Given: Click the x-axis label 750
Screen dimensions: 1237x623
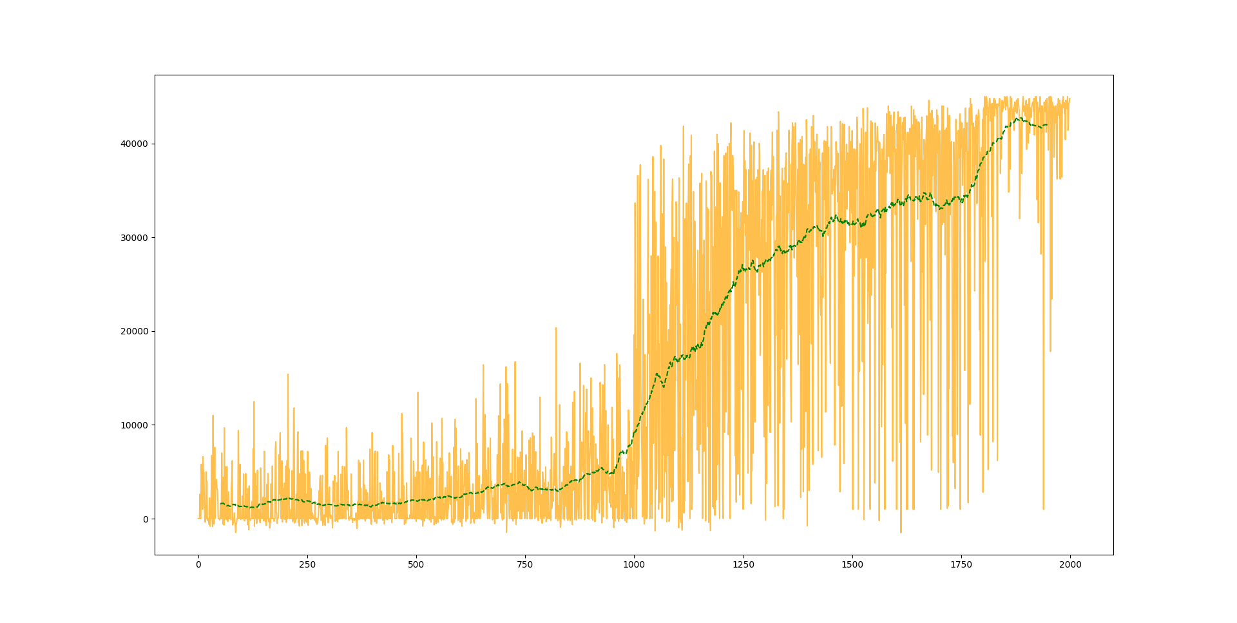Looking at the screenshot, I should pos(525,565).
